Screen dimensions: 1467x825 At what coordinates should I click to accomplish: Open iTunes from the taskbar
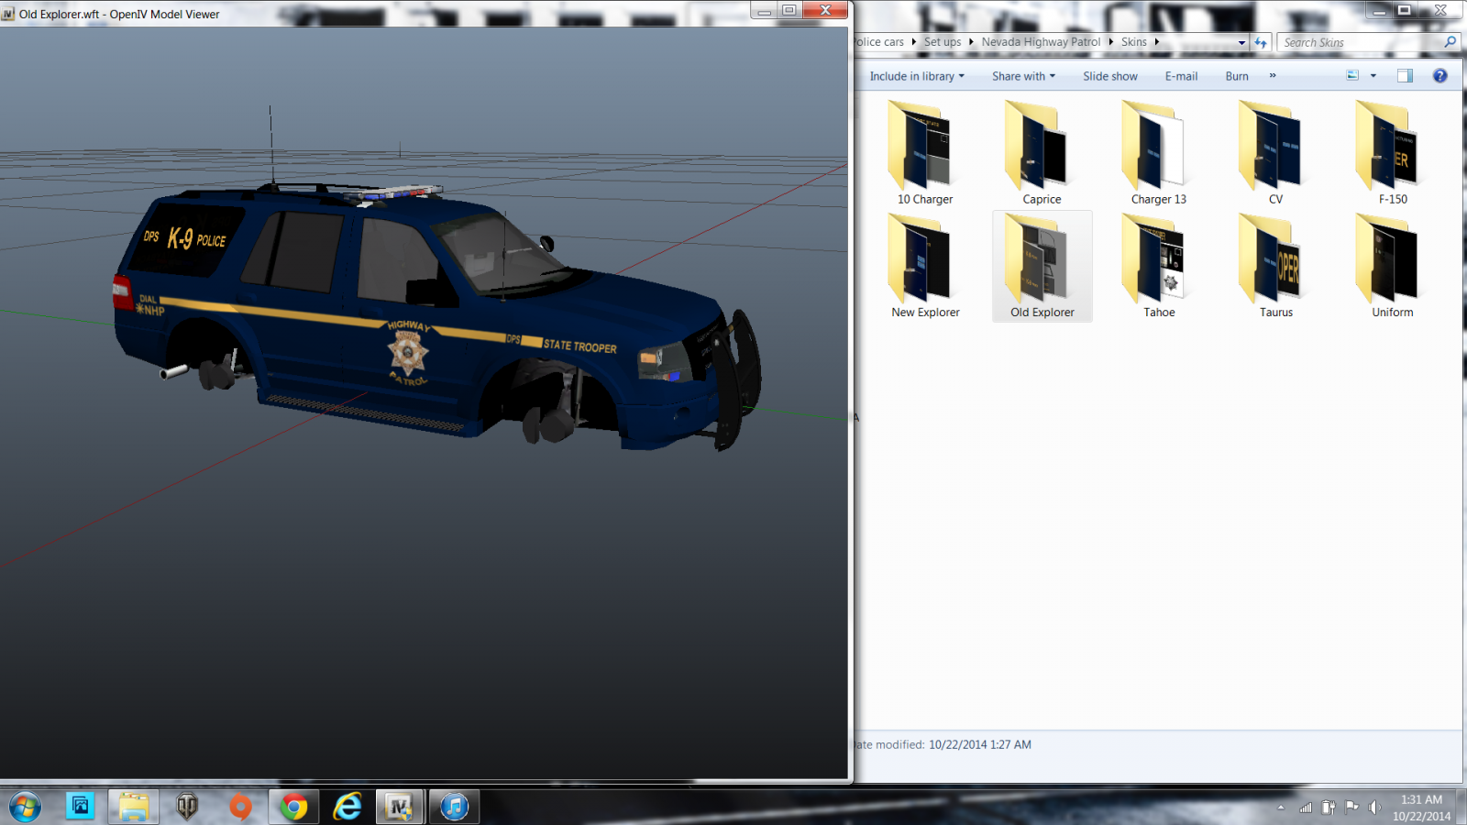[454, 807]
